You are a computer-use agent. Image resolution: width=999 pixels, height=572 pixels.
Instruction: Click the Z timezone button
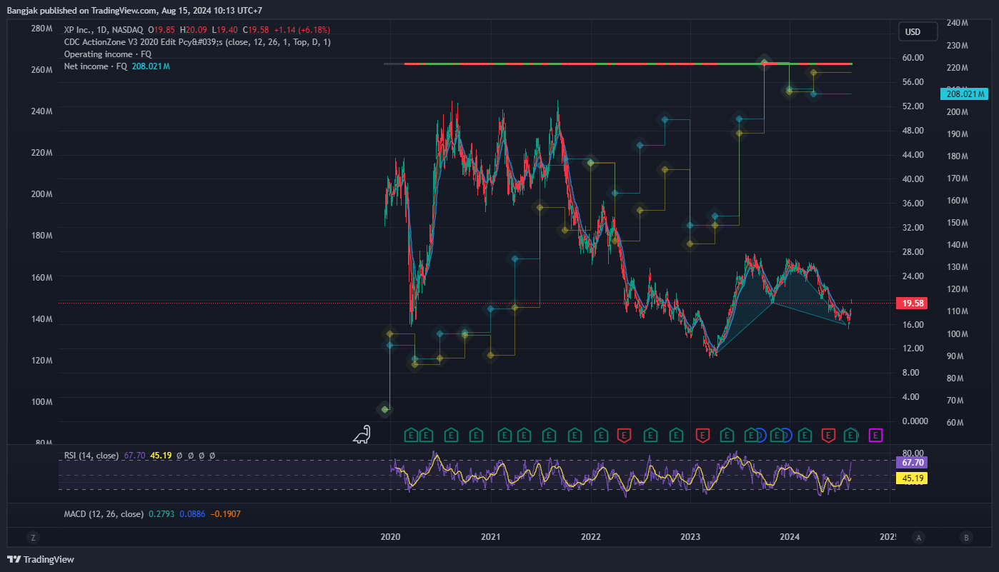tap(32, 537)
